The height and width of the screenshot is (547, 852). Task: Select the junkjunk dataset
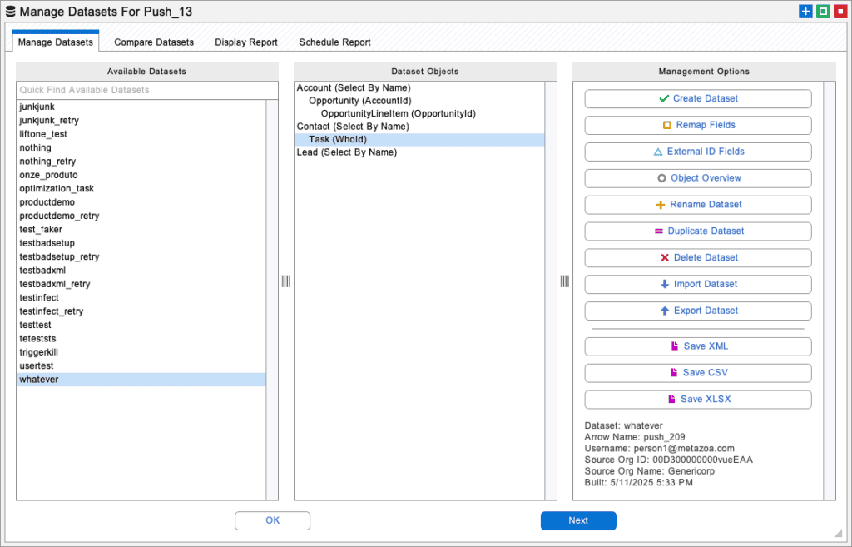point(141,107)
